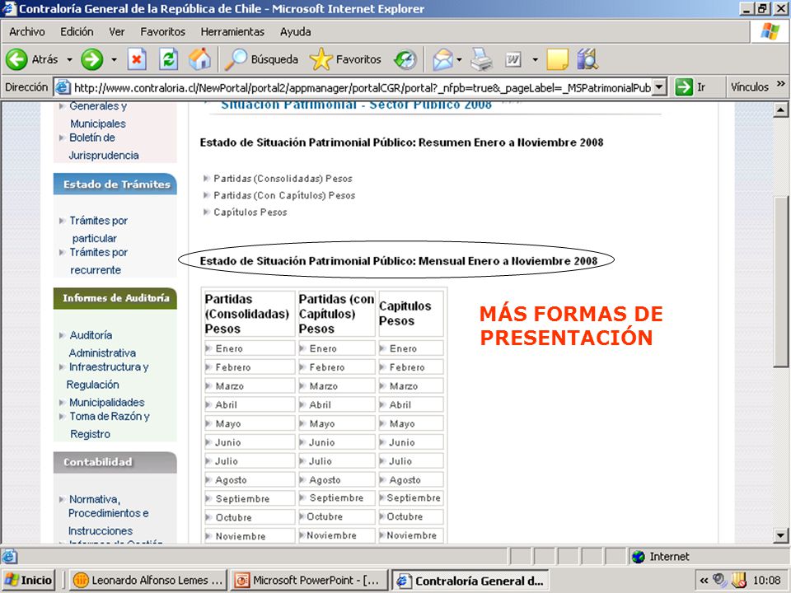Open Infraestructura y Regulación sidebar link
791x593 pixels.
[107, 376]
